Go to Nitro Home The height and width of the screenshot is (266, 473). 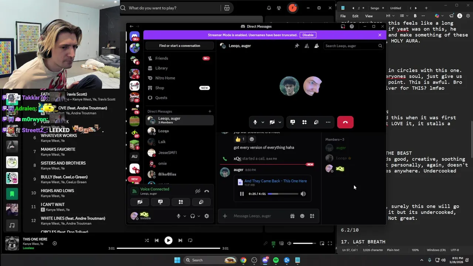click(x=179, y=78)
